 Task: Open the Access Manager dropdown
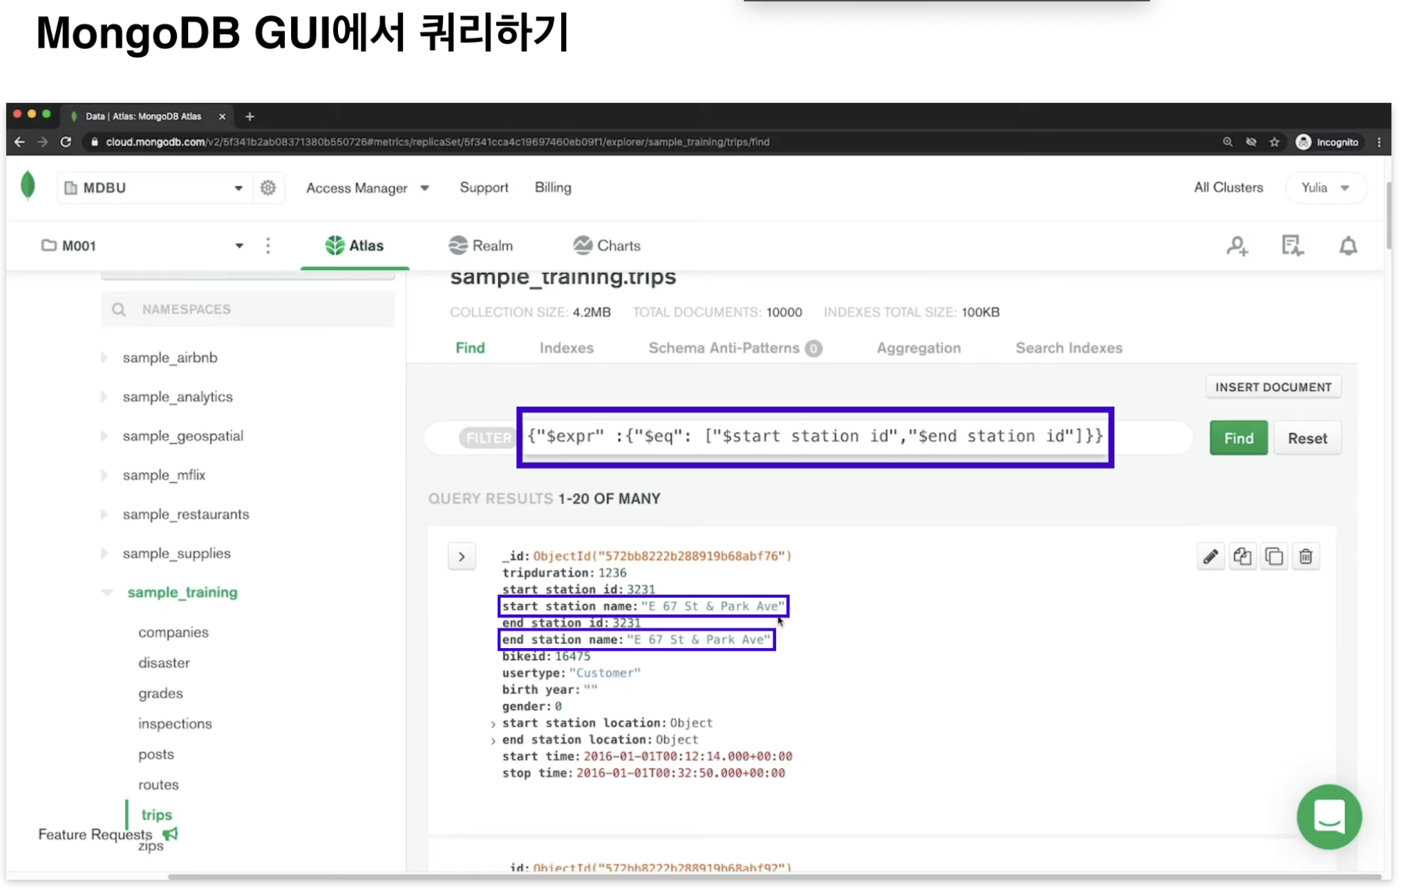pyautogui.click(x=367, y=188)
